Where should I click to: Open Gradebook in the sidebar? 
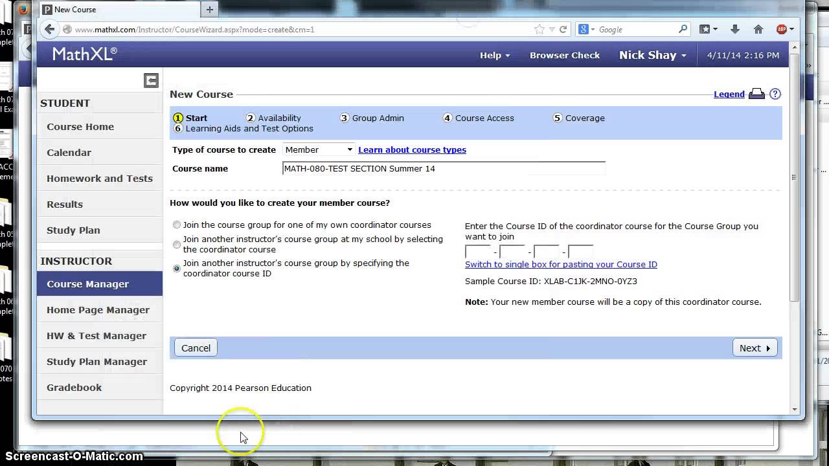100,388
